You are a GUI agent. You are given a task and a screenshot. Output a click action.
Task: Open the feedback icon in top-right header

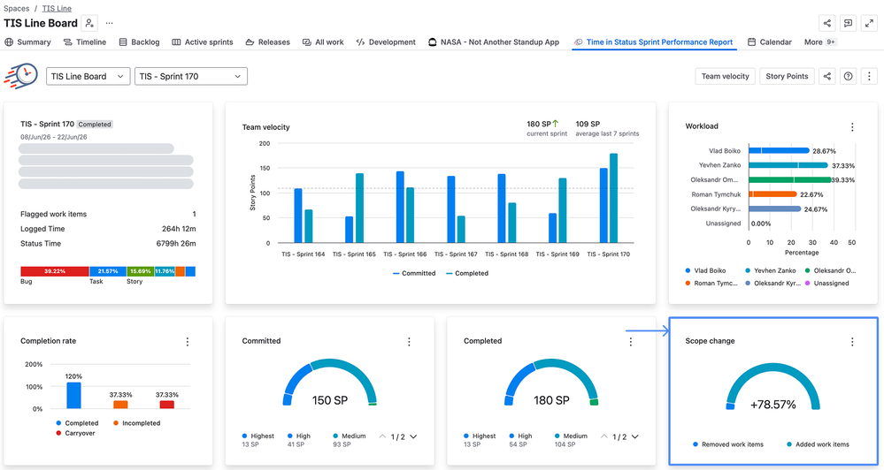(x=848, y=23)
